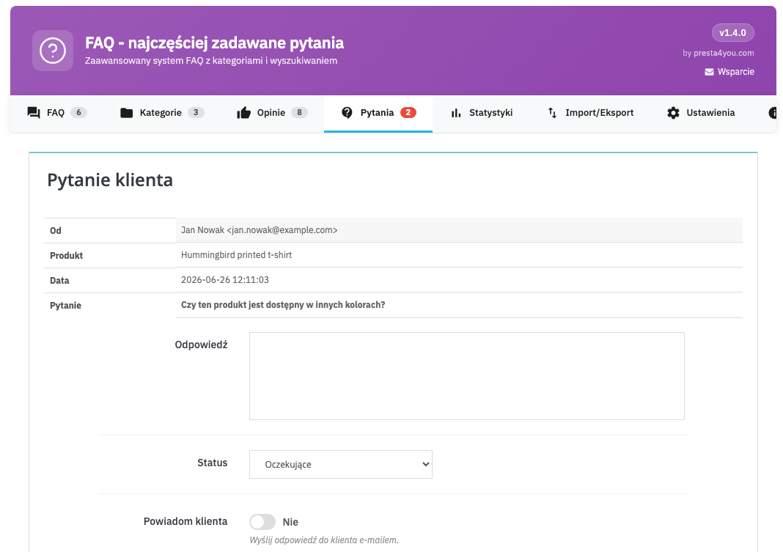This screenshot has width=783, height=552.
Task: Click the Powiadom klienta field label
Action: [x=185, y=521]
